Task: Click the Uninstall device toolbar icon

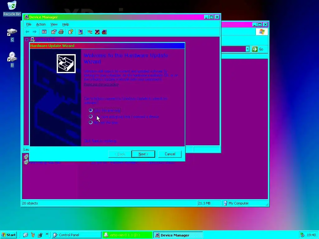Action: coord(97,32)
